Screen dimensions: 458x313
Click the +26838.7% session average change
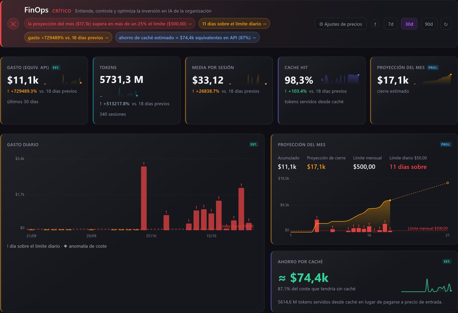tap(206, 91)
